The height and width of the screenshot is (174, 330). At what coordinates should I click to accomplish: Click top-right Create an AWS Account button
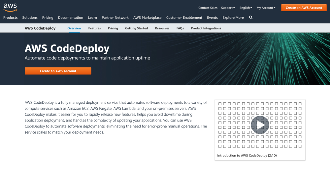click(x=304, y=8)
